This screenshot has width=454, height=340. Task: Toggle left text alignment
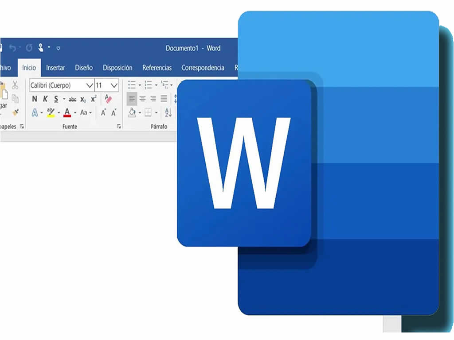(x=132, y=98)
